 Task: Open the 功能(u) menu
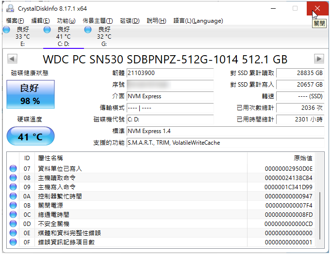tap(66, 21)
